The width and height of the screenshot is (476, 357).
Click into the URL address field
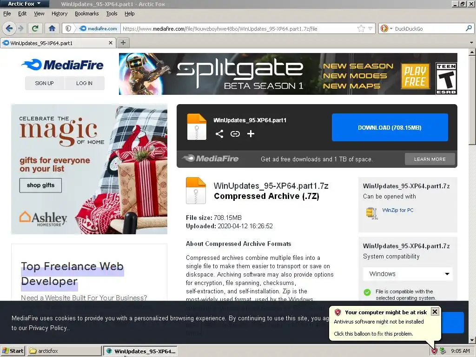point(239,28)
